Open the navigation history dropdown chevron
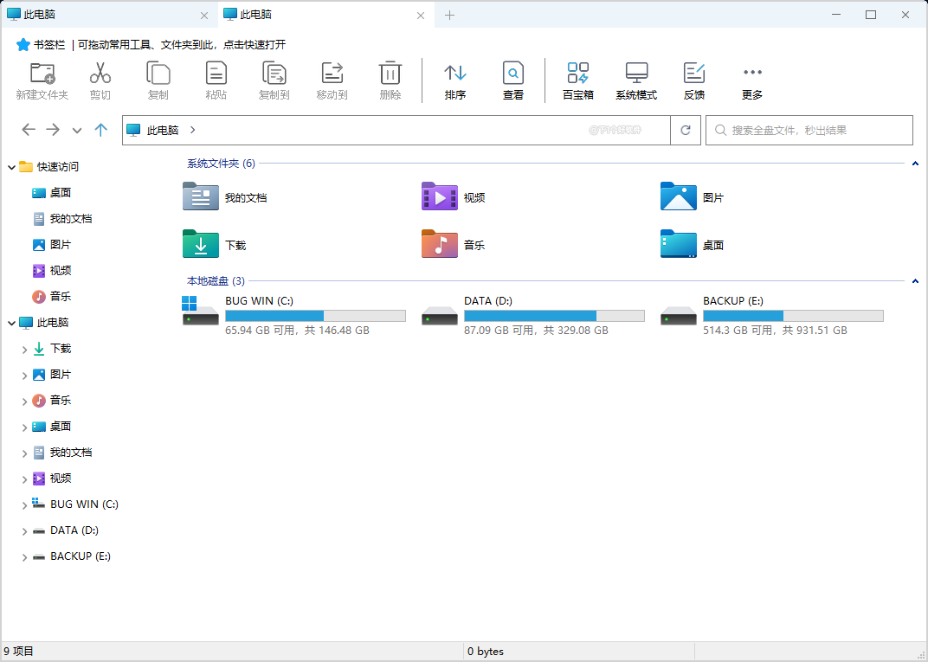This screenshot has width=928, height=662. click(76, 130)
